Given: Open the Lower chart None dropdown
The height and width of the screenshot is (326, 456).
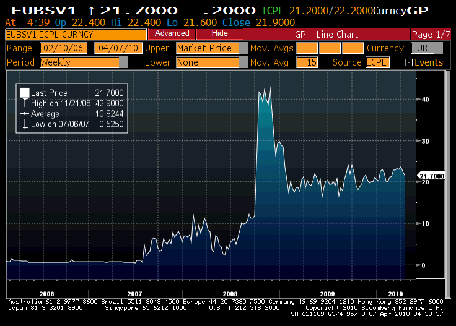Looking at the screenshot, I should pos(243,62).
